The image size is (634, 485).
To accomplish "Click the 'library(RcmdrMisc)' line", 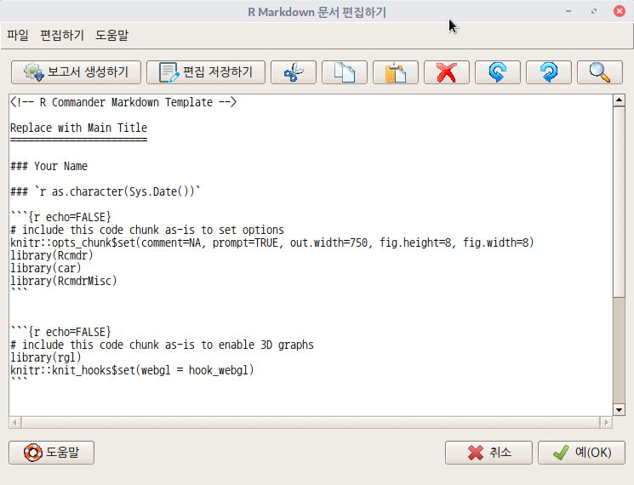I will [x=64, y=281].
